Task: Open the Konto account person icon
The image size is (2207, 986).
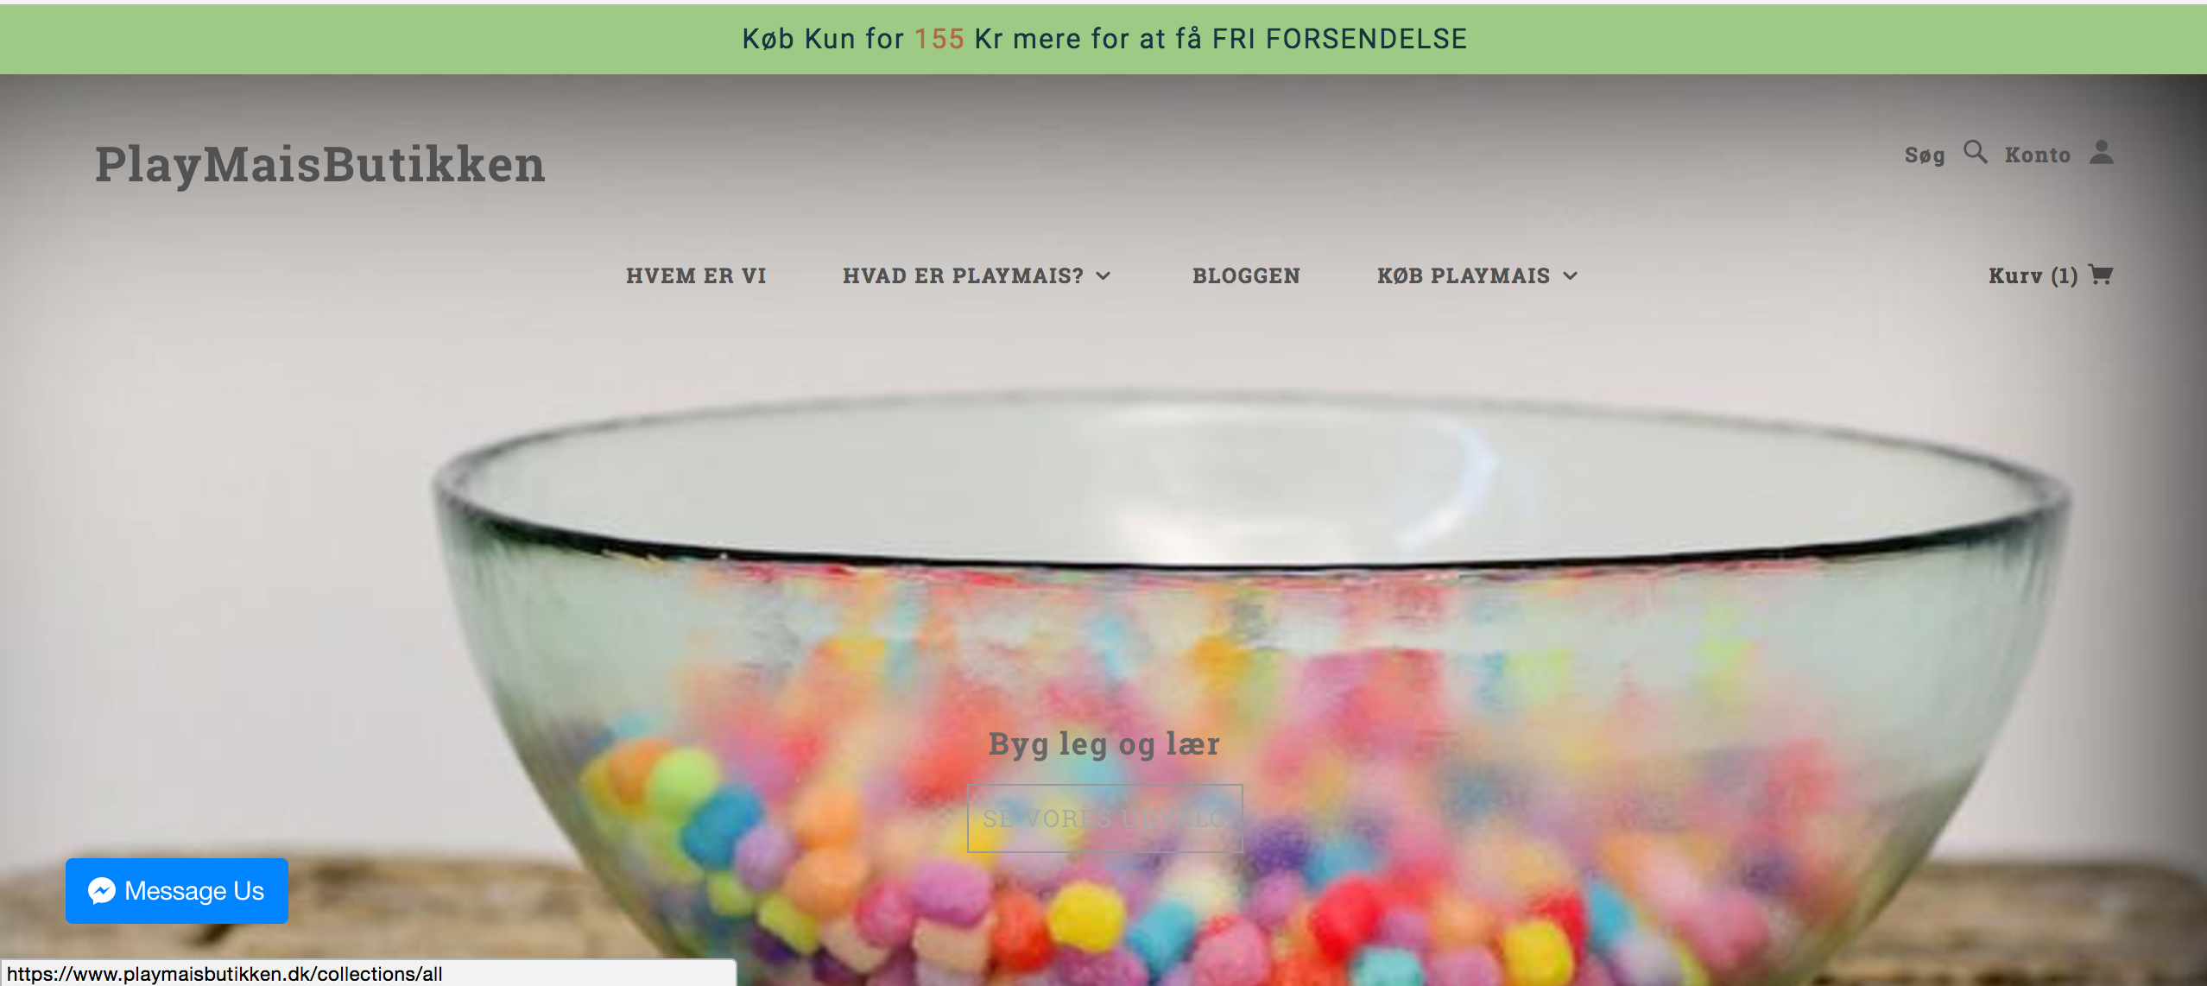Action: point(2101,152)
